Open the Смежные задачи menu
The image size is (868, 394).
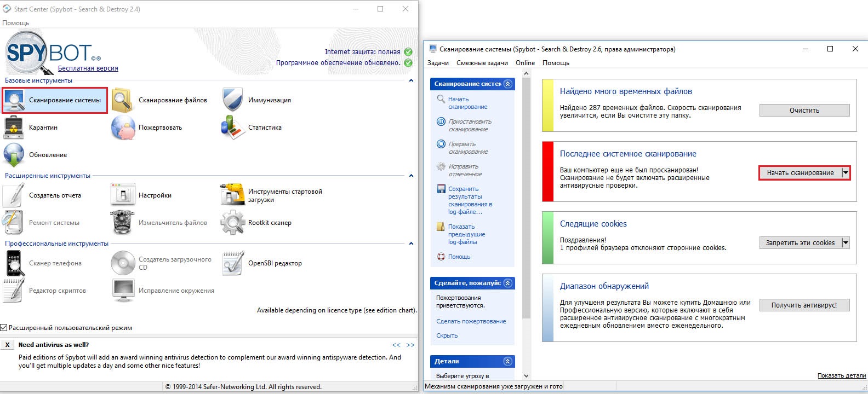[482, 63]
